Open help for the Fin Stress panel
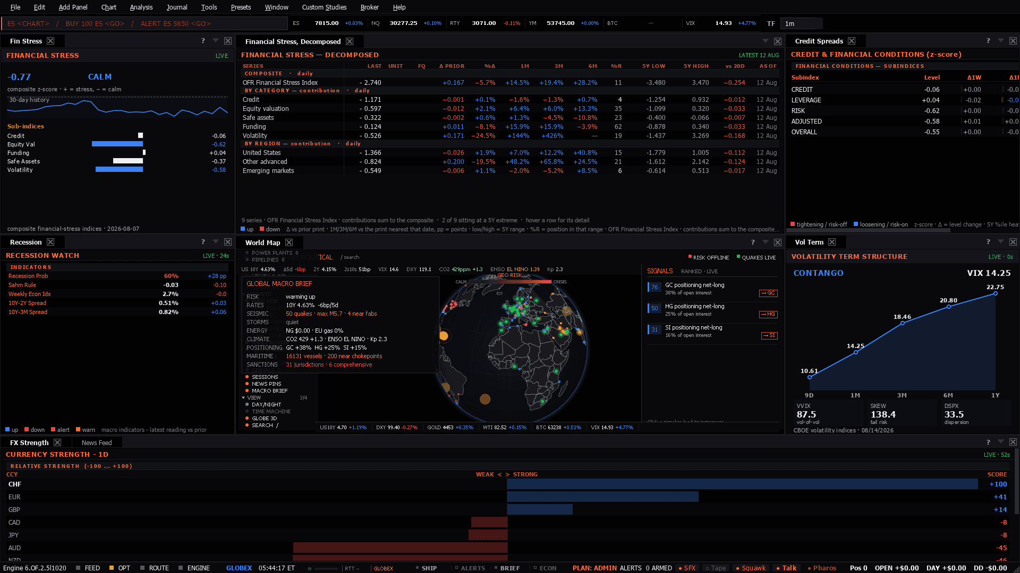1020x573 pixels. click(203, 41)
